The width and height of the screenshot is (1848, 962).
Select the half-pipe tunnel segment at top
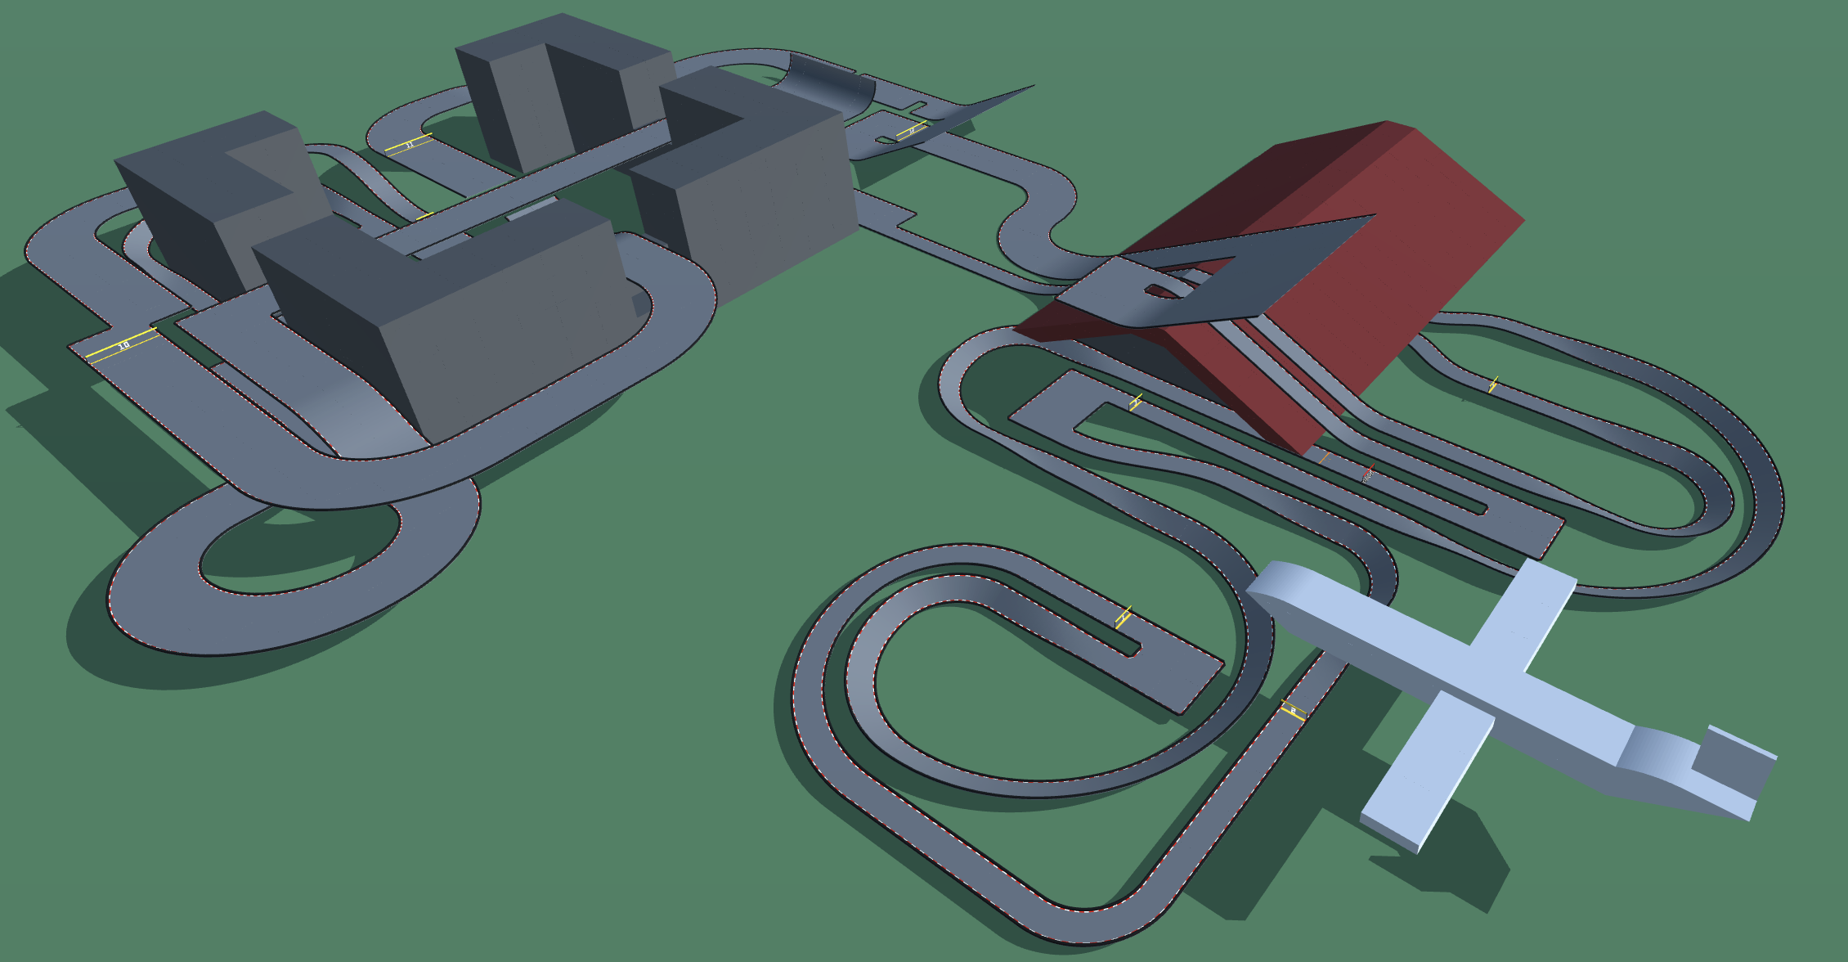[828, 83]
